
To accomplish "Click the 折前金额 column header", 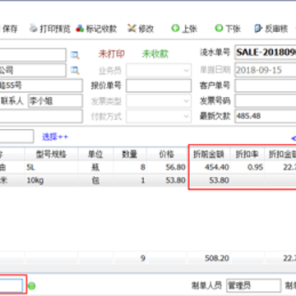I will (209, 155).
